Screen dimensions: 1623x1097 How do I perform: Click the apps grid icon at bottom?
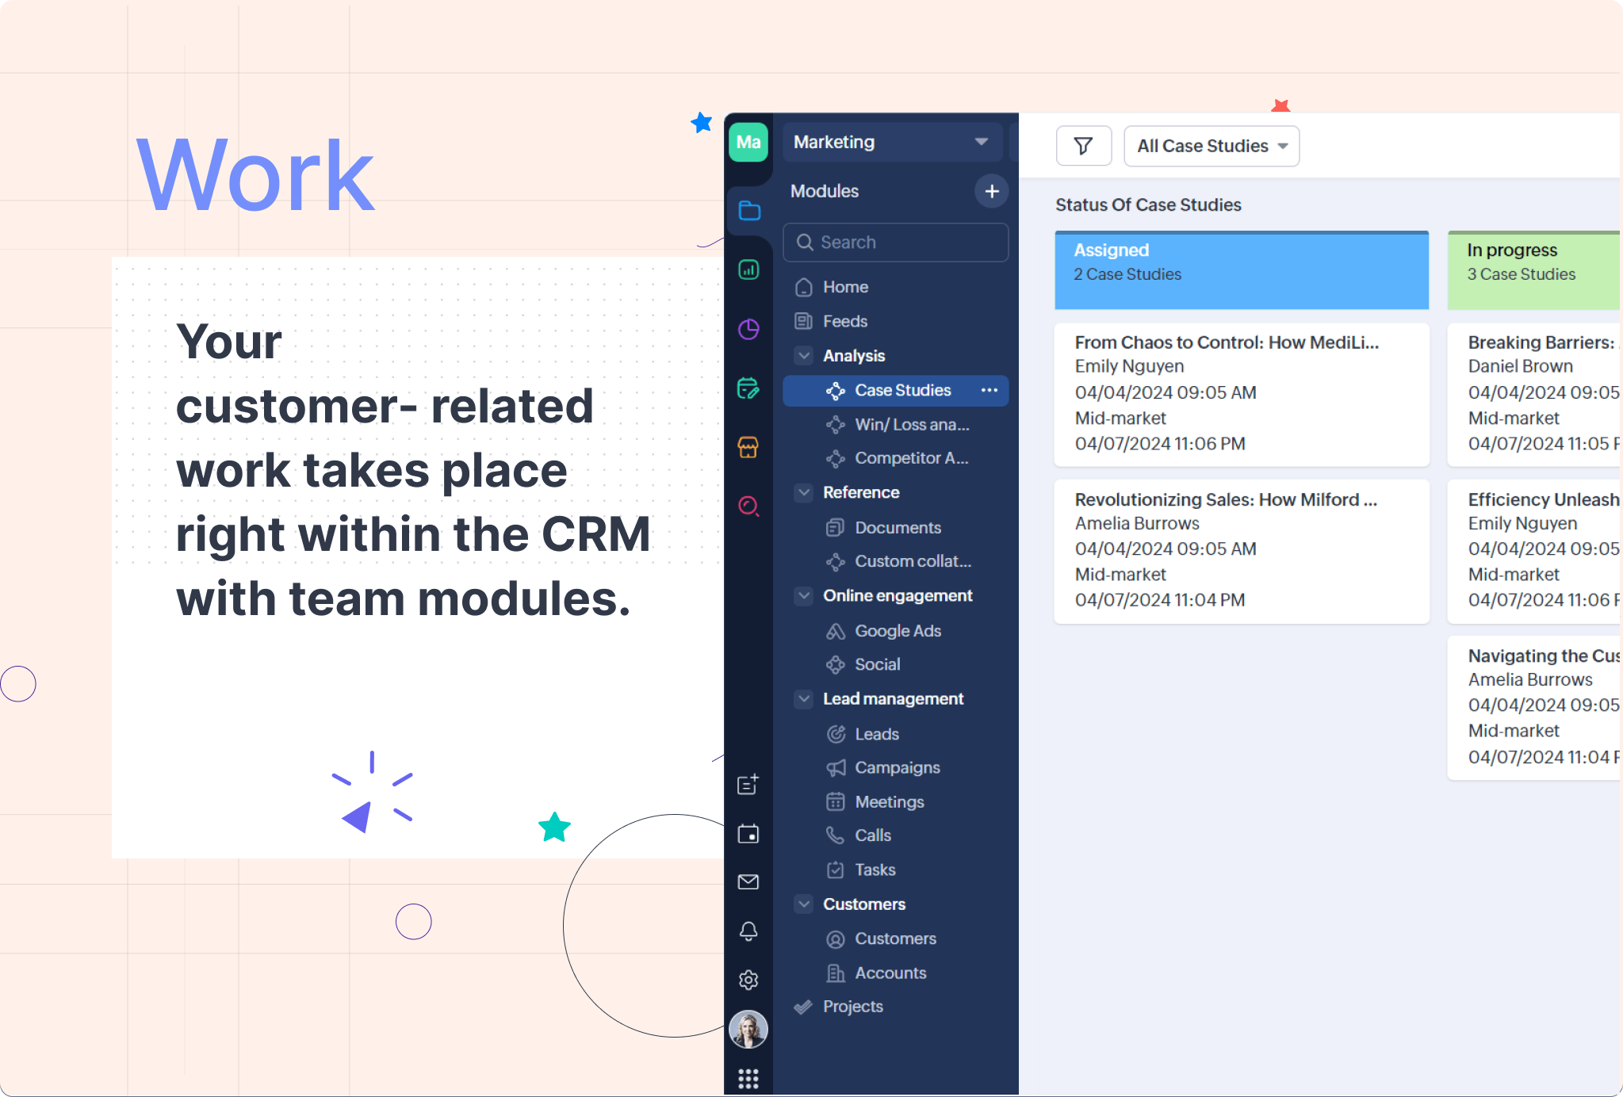click(748, 1079)
